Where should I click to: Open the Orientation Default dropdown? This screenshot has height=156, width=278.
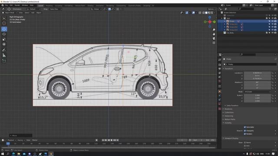click(34, 9)
